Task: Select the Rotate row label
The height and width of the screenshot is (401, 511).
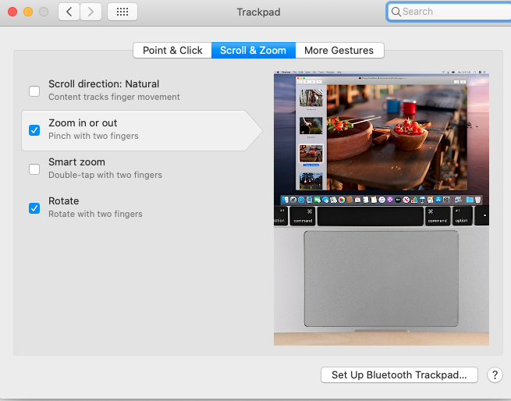Action: point(63,200)
